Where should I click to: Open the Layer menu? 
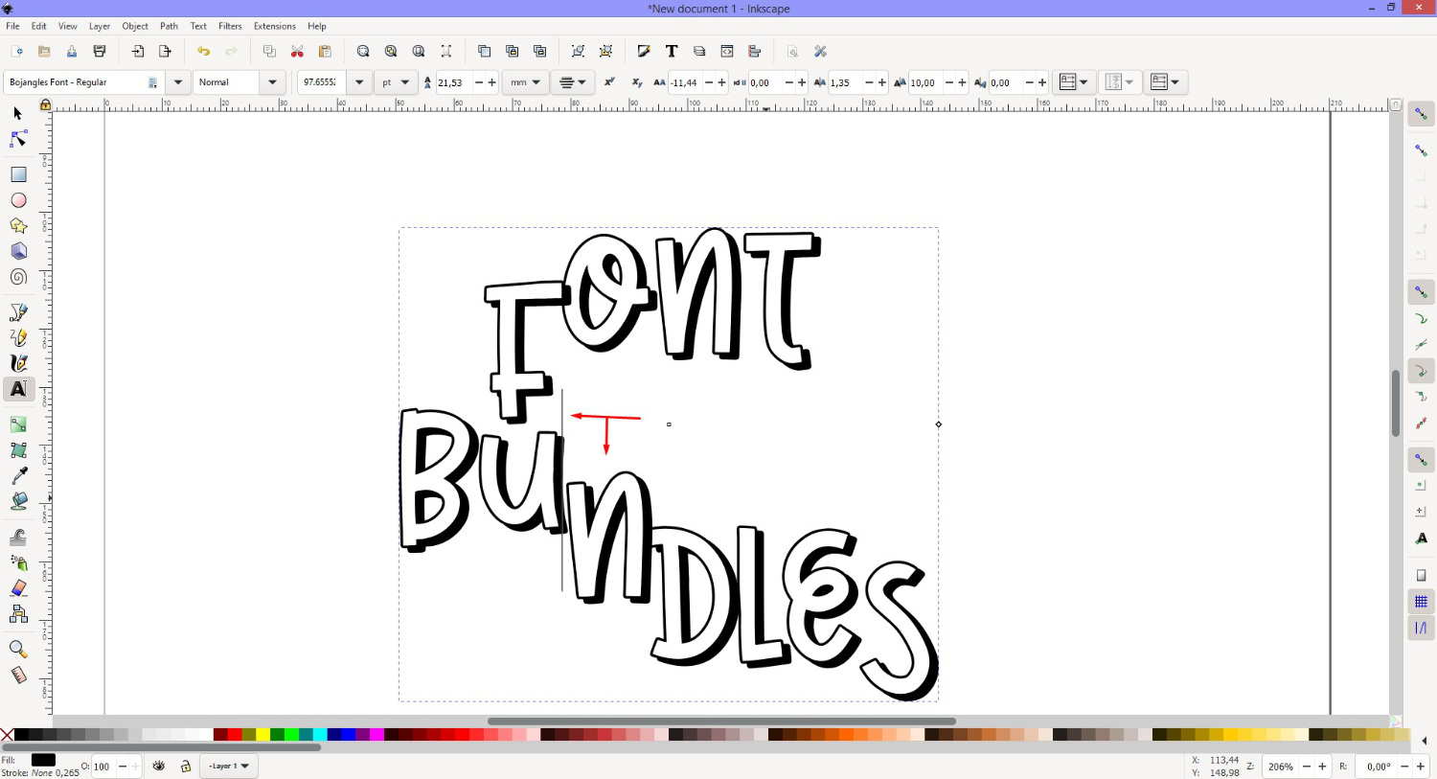coord(100,26)
